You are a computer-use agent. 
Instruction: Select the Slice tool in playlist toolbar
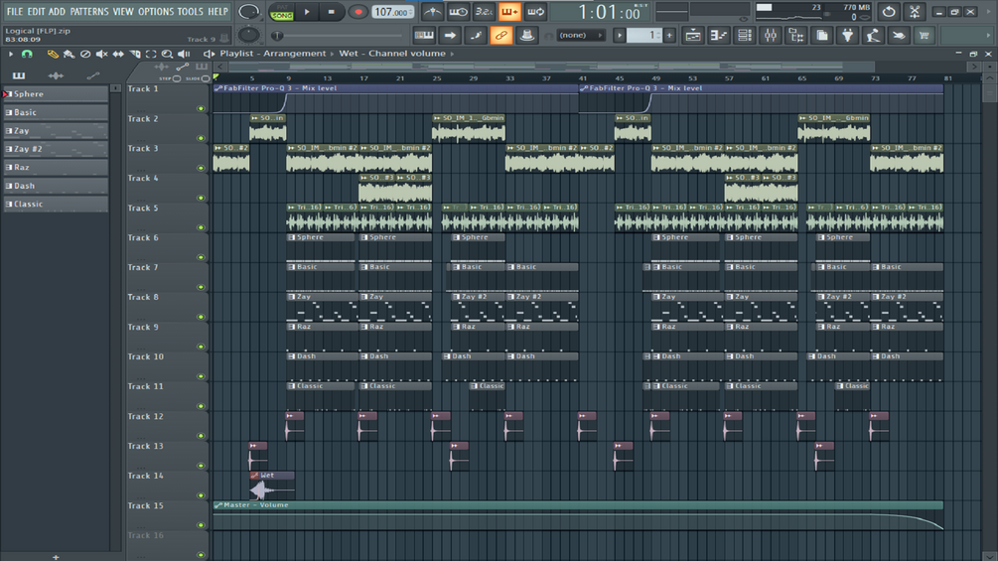tap(135, 54)
